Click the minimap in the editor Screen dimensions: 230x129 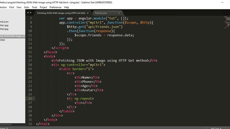[x=227, y=22]
